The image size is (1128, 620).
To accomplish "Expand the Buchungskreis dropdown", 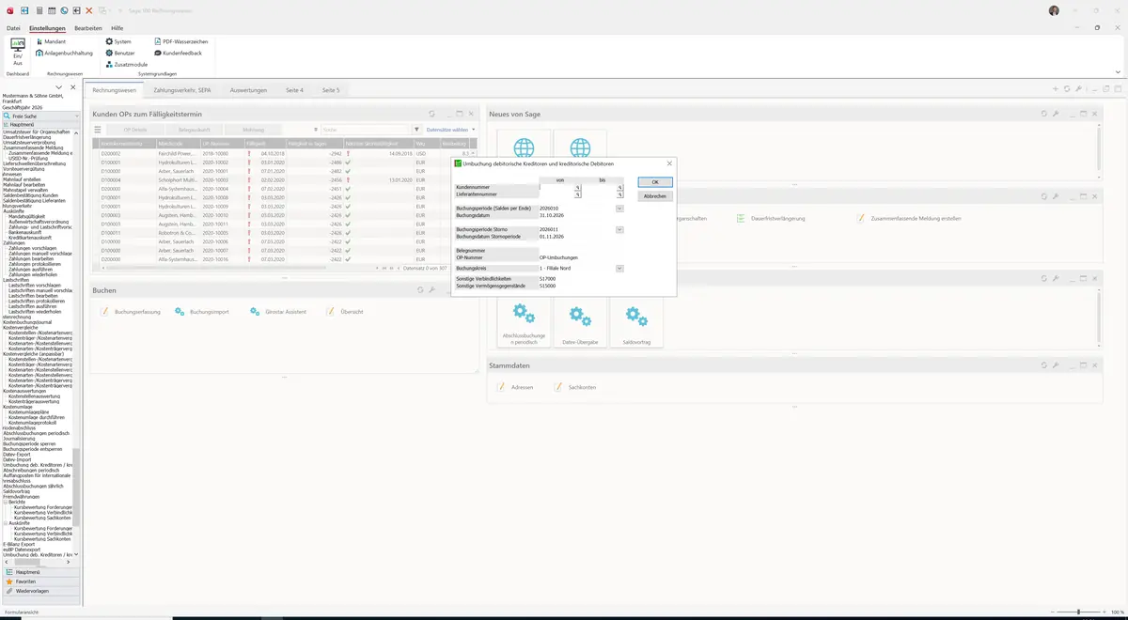I will click(620, 269).
